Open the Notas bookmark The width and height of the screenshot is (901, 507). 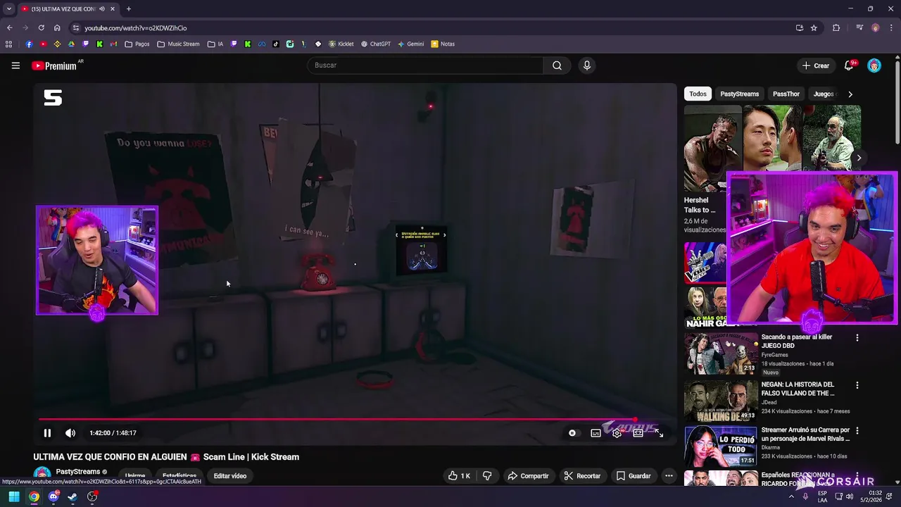(x=443, y=44)
